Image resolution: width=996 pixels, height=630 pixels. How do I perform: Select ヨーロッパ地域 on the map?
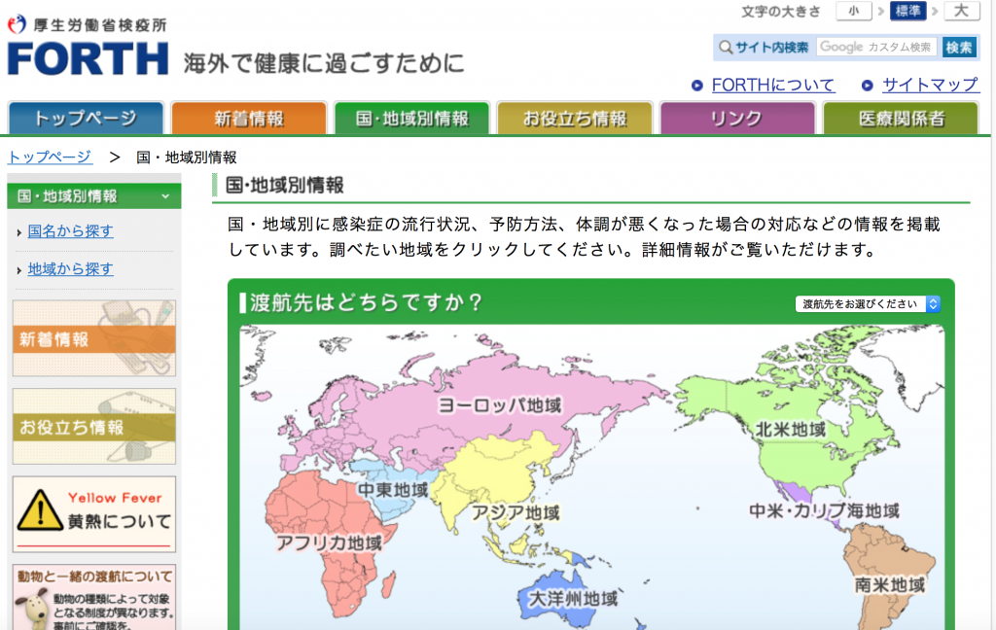click(x=501, y=405)
